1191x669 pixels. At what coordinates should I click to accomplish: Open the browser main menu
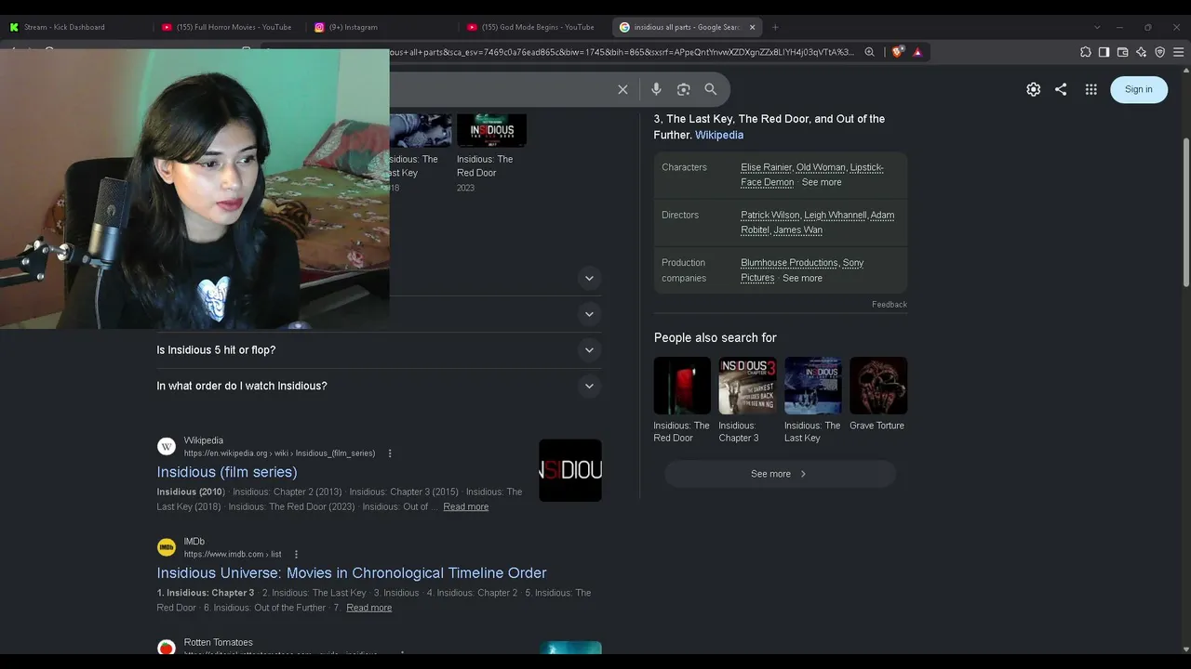click(1178, 52)
